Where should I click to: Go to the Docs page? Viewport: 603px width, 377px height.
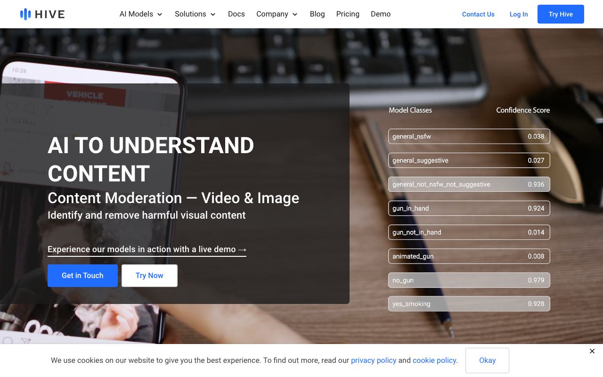[x=236, y=14]
